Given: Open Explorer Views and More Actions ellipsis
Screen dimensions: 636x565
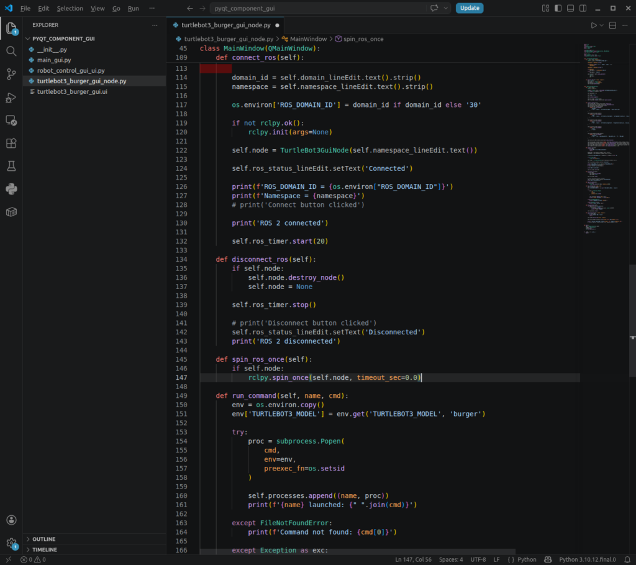Looking at the screenshot, I should 155,25.
